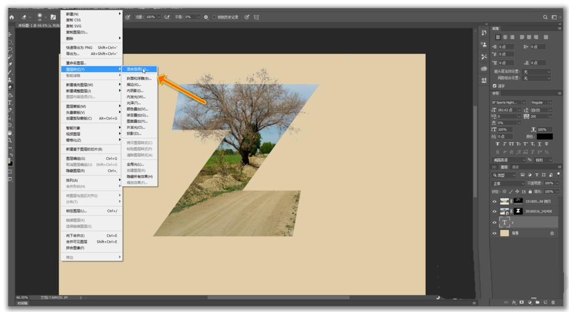Click the Z layer mask thumbnail

click(x=518, y=211)
